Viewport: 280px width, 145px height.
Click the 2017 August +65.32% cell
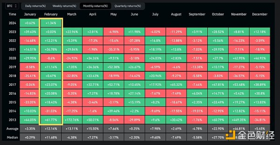176,85
